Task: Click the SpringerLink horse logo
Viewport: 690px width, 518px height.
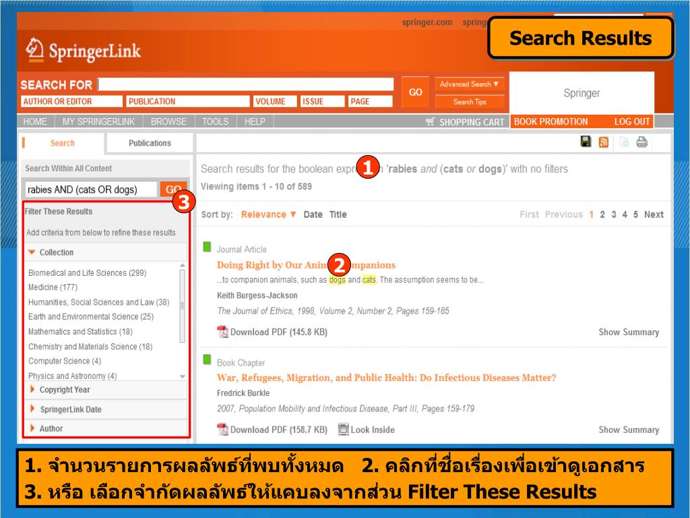Action: coord(34,50)
